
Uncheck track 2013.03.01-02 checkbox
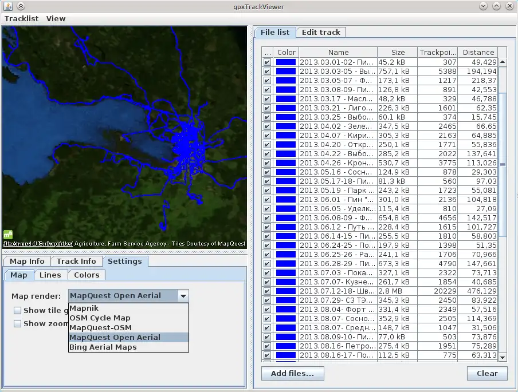click(x=267, y=62)
